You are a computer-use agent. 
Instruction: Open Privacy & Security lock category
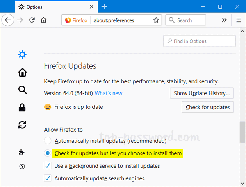pyautogui.click(x=23, y=108)
